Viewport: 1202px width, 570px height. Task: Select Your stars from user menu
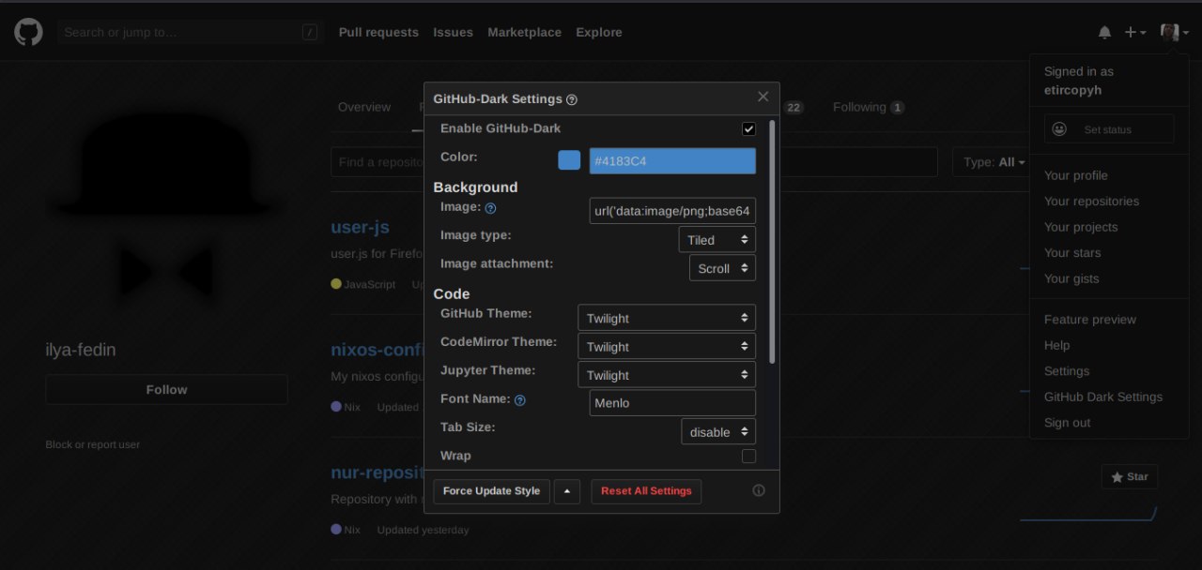(1072, 253)
